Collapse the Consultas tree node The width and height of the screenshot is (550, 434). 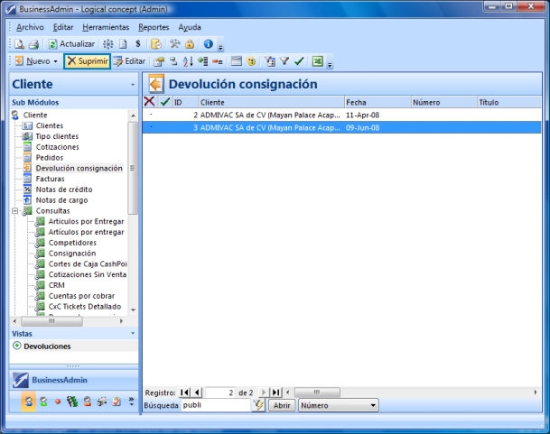16,210
